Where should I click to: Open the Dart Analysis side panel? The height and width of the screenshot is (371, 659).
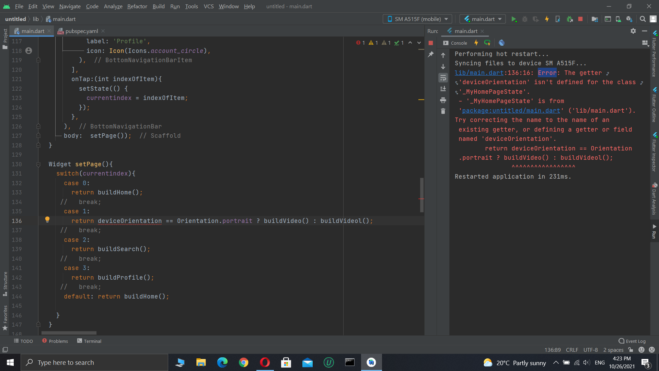coord(654,199)
